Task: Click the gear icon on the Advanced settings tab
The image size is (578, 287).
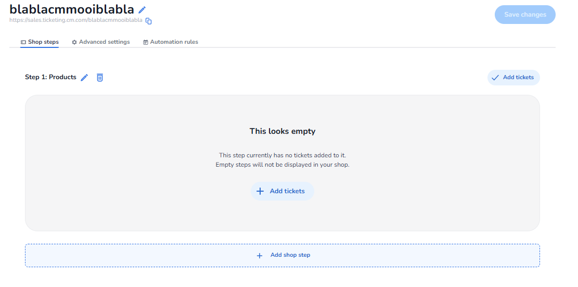Action: tap(74, 42)
